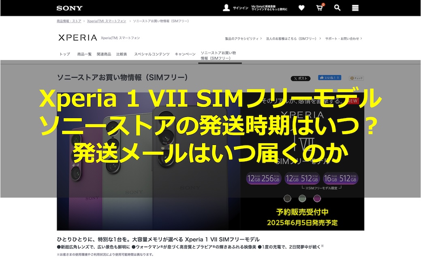The height and width of the screenshot is (258, 421).
Task: Pick the black color swatch
Action: pos(287,199)
